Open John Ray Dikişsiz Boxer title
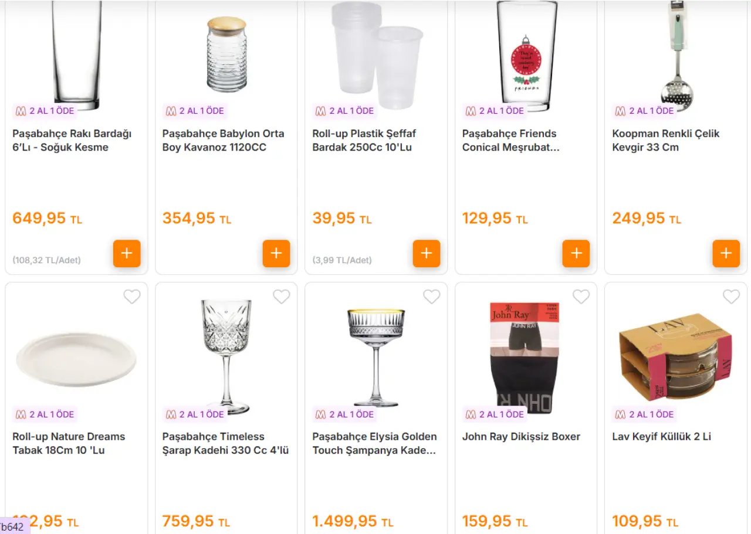The height and width of the screenshot is (534, 751). click(x=521, y=437)
